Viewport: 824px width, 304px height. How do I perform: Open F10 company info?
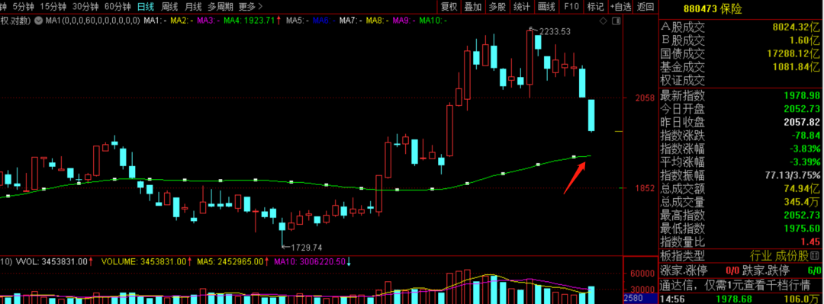pos(571,7)
